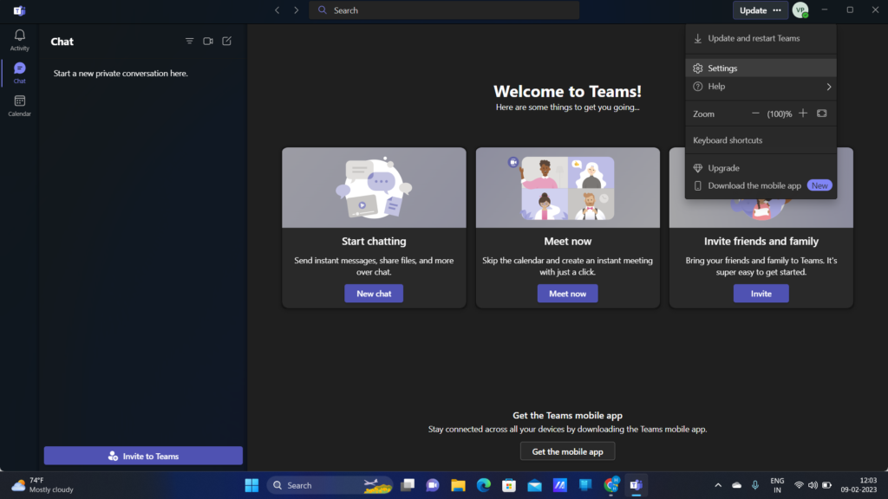Click the Start chatting illustration
Image resolution: width=888 pixels, height=499 pixels.
pyautogui.click(x=374, y=188)
